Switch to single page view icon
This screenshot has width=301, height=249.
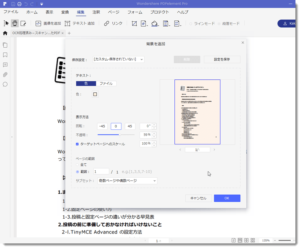pos(233,241)
